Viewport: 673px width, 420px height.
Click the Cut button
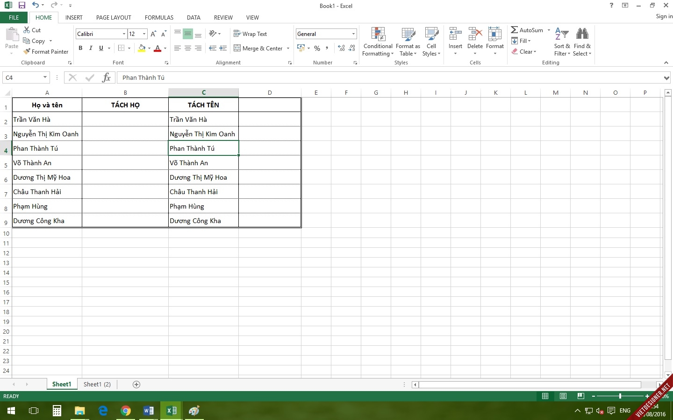[32, 30]
